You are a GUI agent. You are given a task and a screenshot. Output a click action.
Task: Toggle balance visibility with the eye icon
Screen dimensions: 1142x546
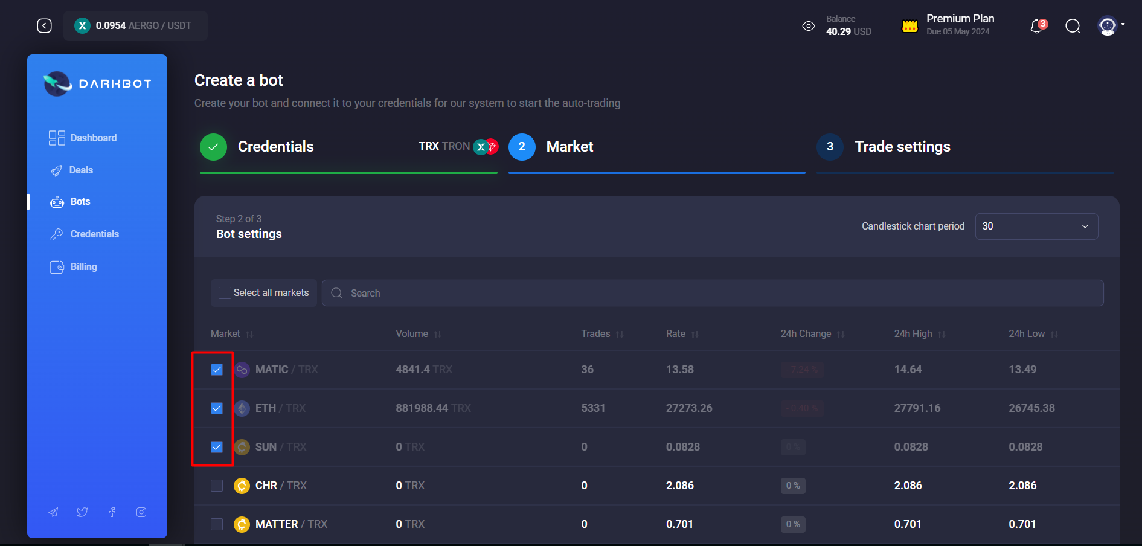point(809,26)
